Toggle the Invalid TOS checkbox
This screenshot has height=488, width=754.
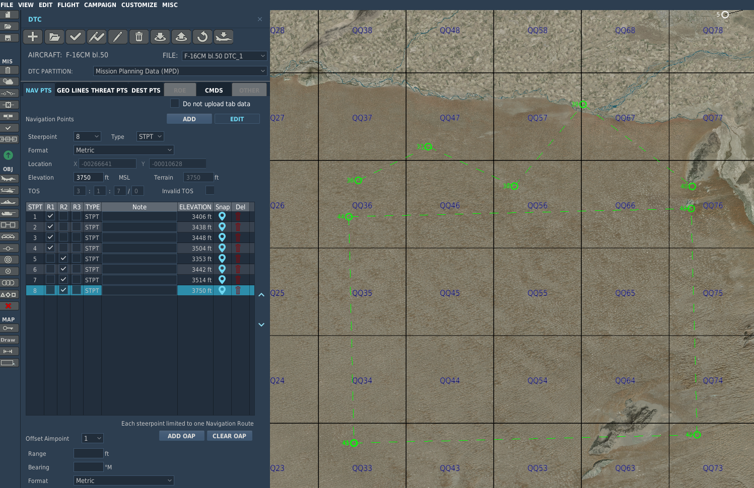[x=210, y=190]
